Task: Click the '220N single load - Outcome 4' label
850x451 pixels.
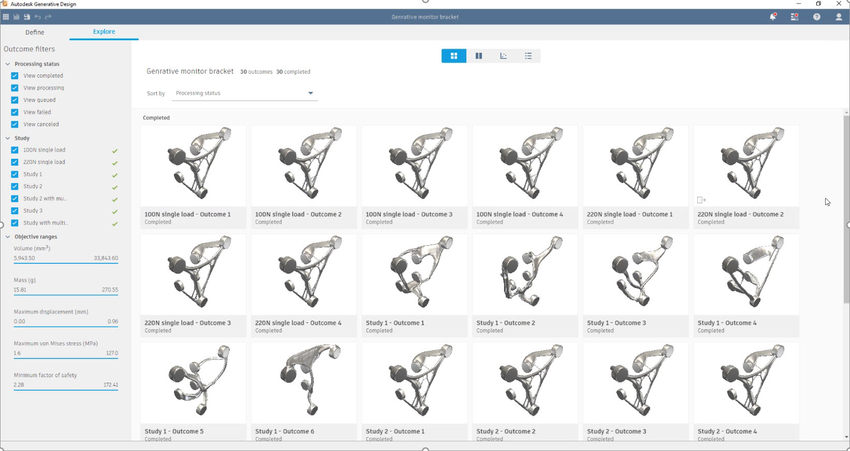Action: pos(298,323)
